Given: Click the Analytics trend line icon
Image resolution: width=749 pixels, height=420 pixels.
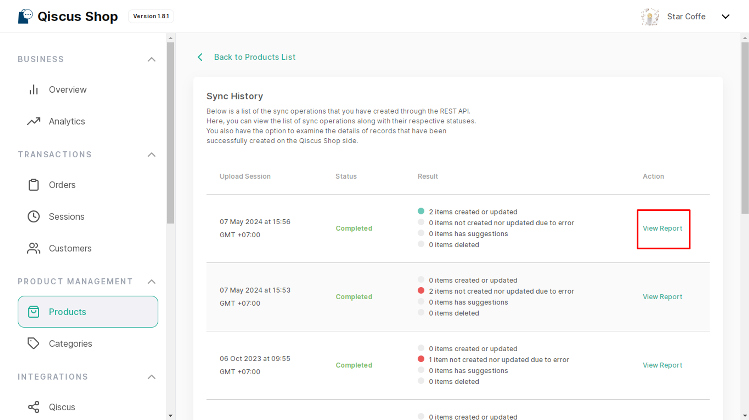Looking at the screenshot, I should click(34, 121).
